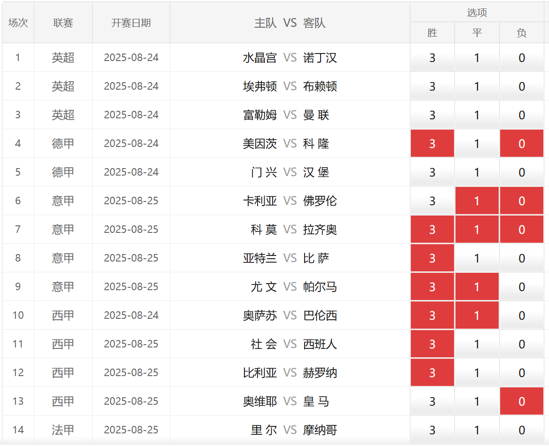Click match text 尤文 VS 帕尔马
This screenshot has height=447, width=549.
coord(294,287)
